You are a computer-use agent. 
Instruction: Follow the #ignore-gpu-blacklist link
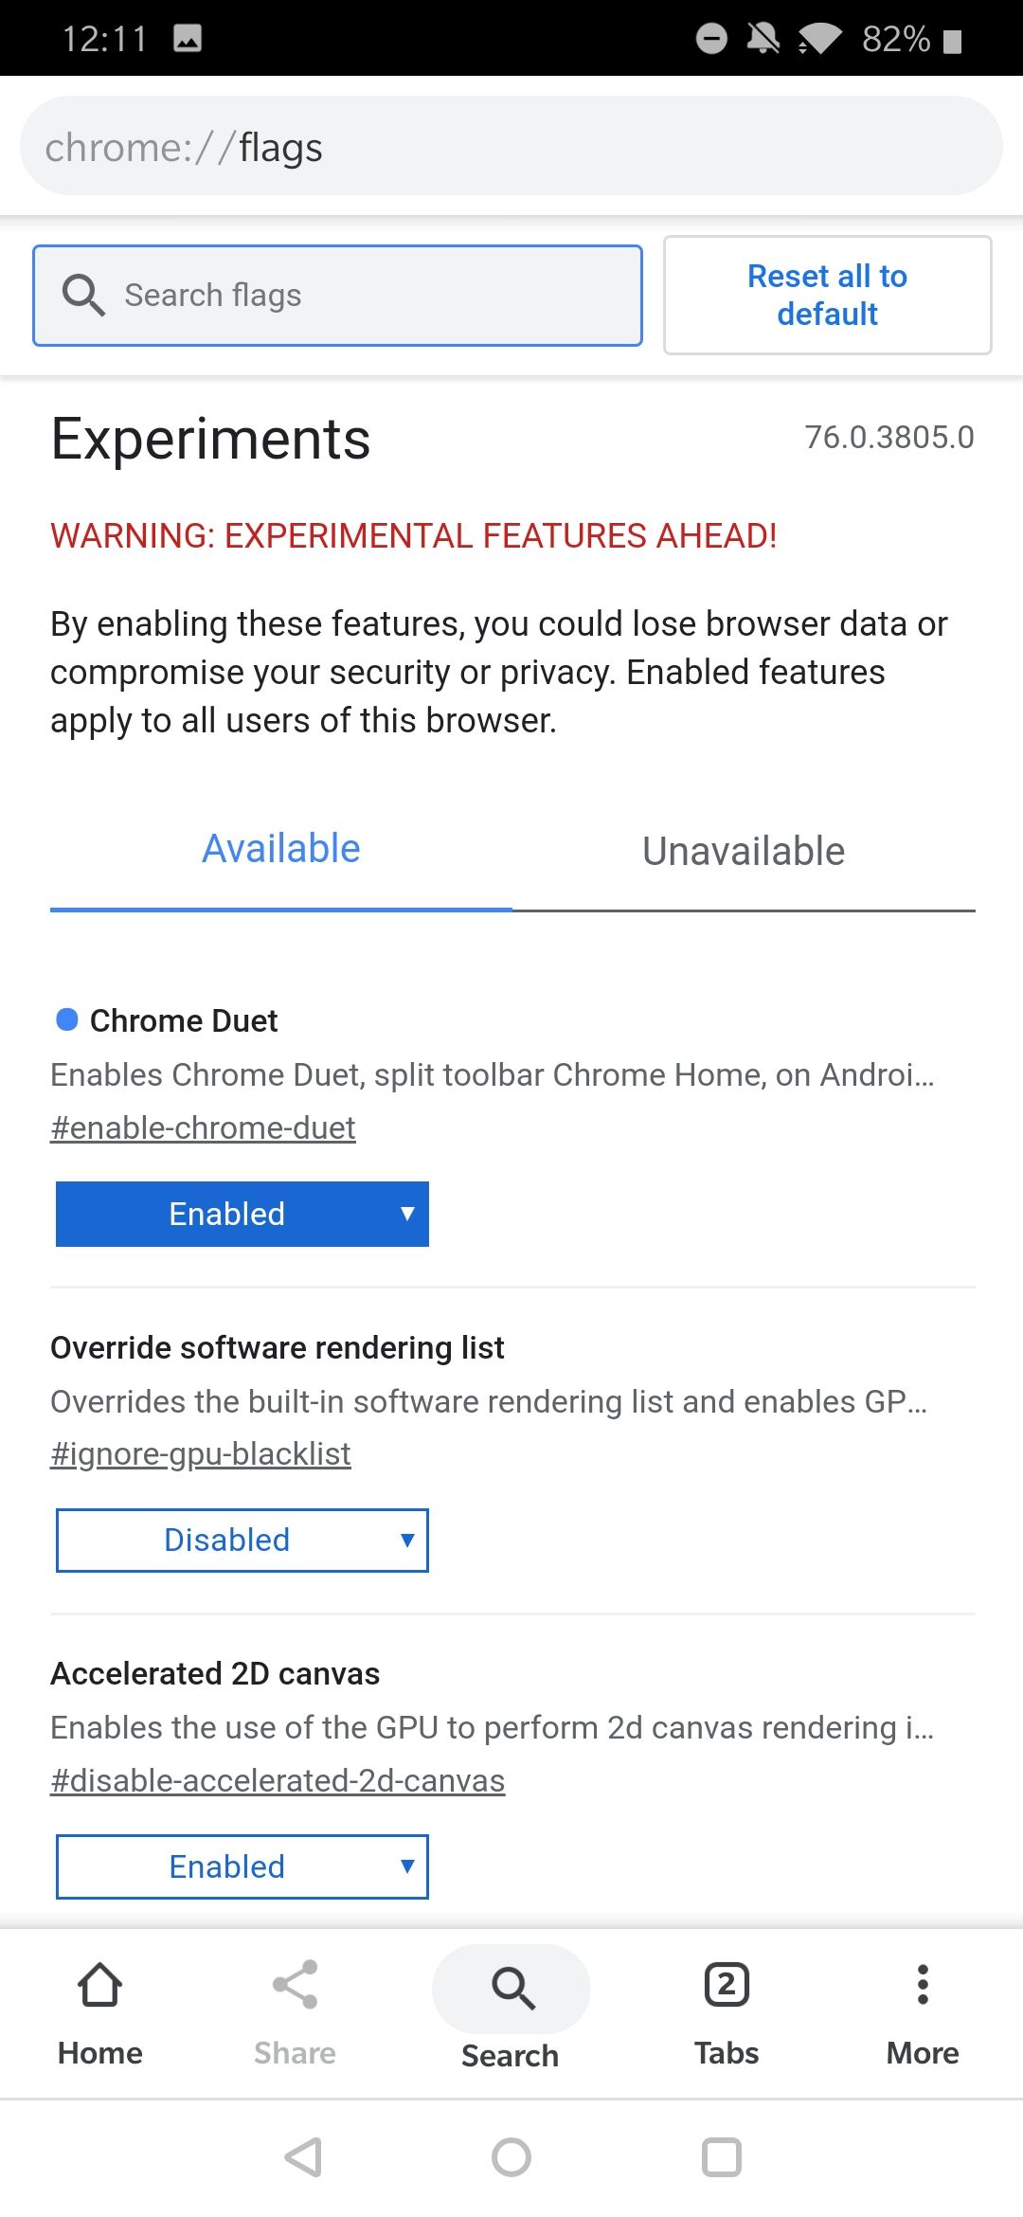tap(200, 1453)
